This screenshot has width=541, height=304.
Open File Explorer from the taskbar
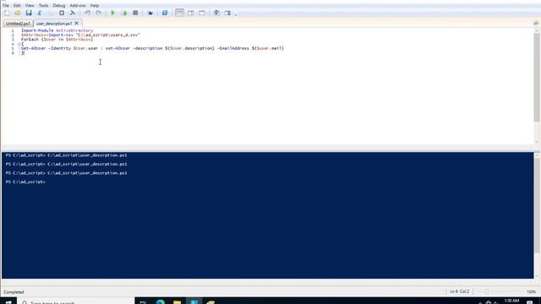(x=178, y=302)
